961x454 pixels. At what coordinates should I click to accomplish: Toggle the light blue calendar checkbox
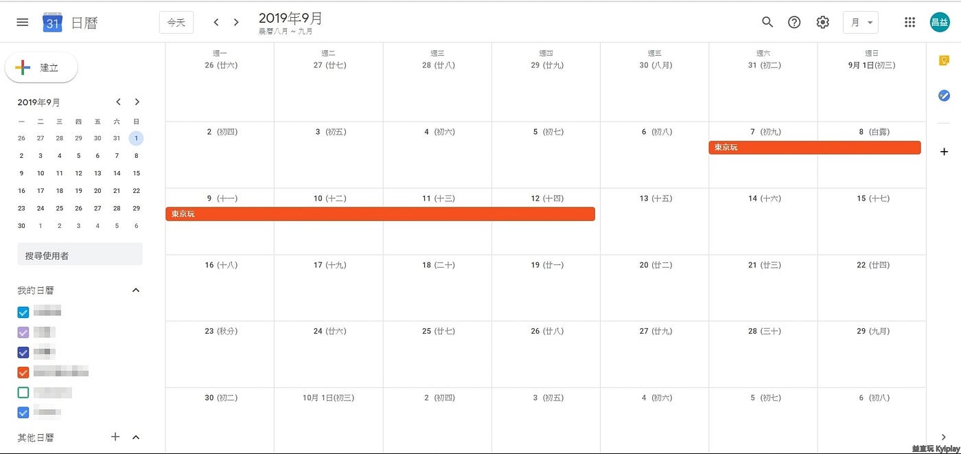tap(23, 313)
